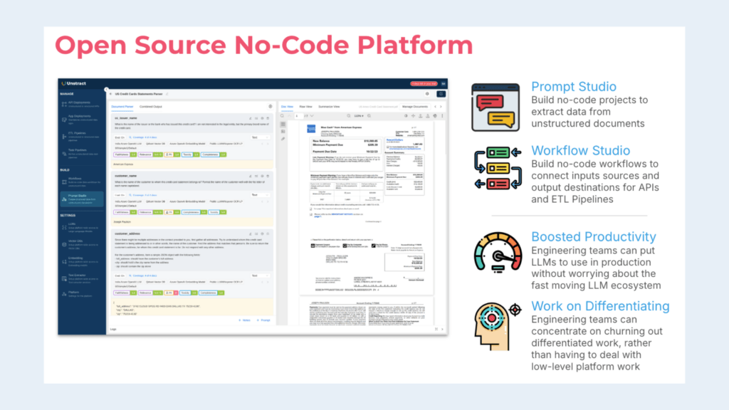
Task: Search within the PDF document
Action: coord(347,116)
